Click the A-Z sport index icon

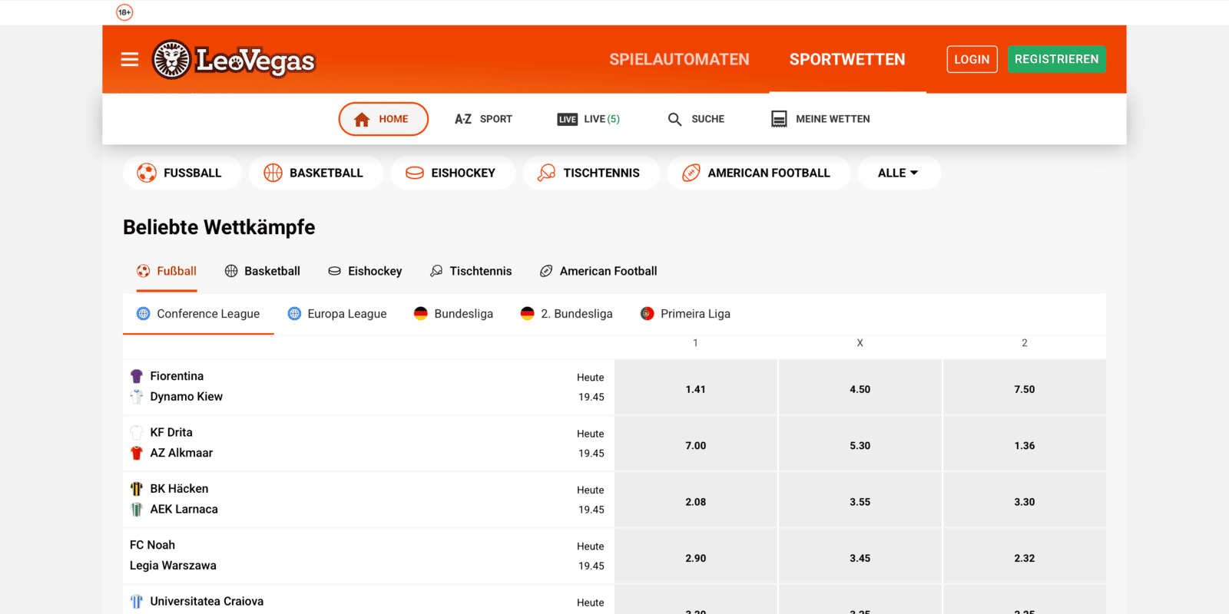point(463,119)
